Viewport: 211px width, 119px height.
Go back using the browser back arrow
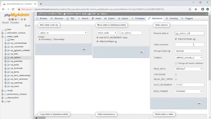pos(3,9)
